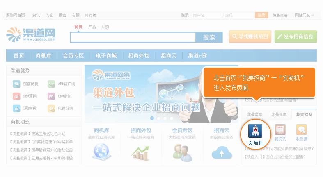Screen dimensions: 323x177
Task: Open the 管资讯 news icon
Action: click(x=280, y=129)
